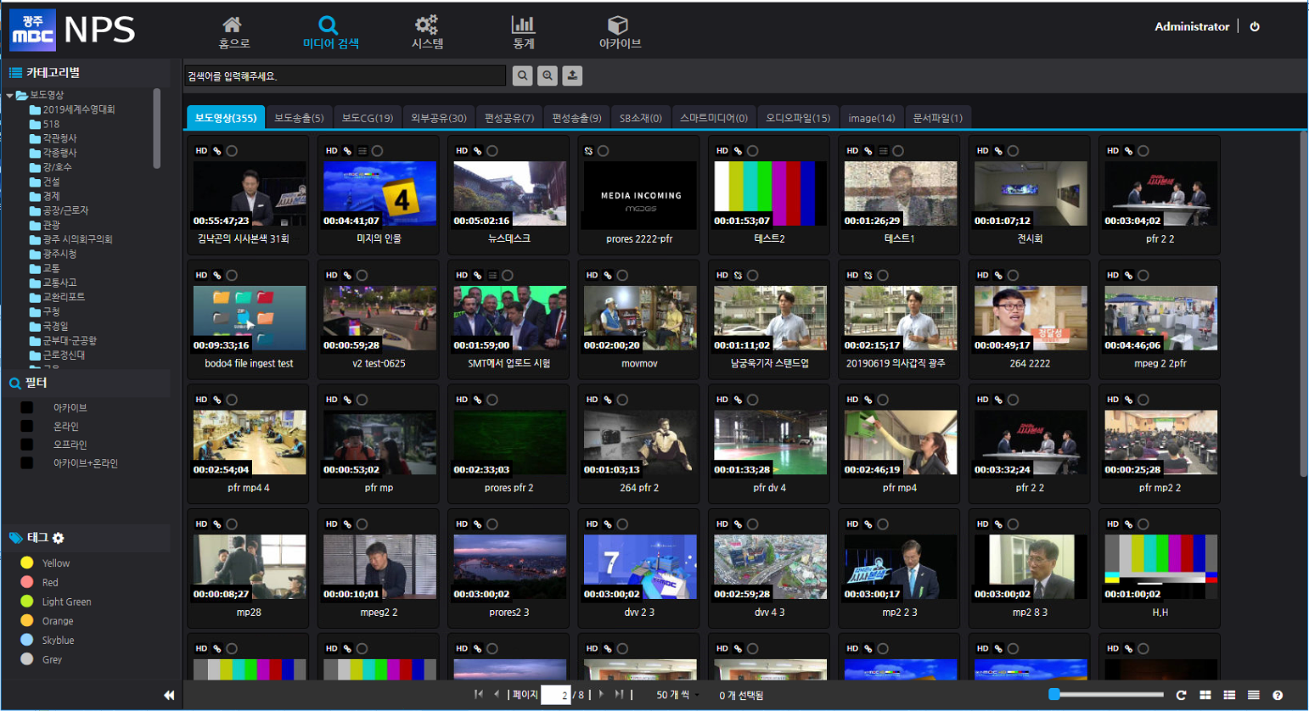Select the bodo4 file ingest test circle
Viewport: 1309px width, 711px height.
(232, 276)
